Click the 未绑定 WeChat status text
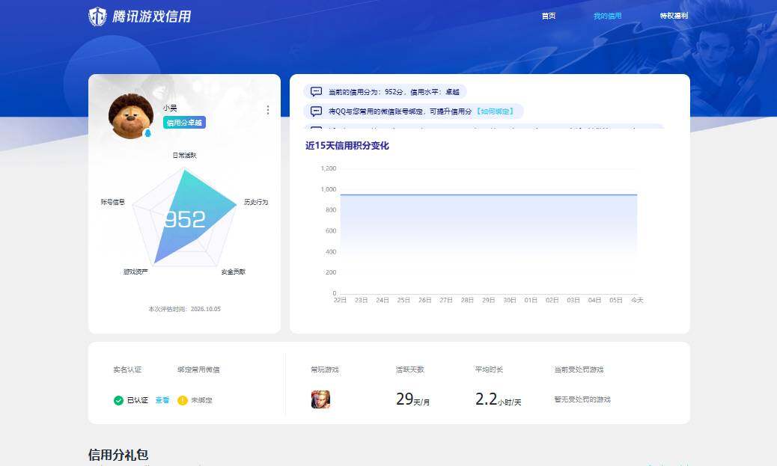This screenshot has height=466, width=777. tap(201, 400)
